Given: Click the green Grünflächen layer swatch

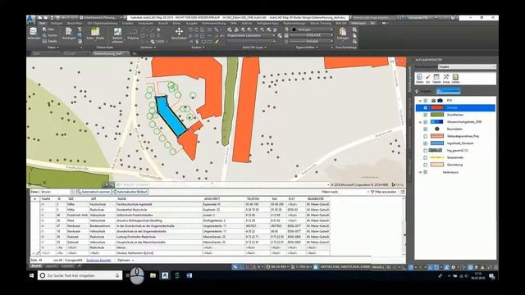Looking at the screenshot, I should (x=437, y=115).
